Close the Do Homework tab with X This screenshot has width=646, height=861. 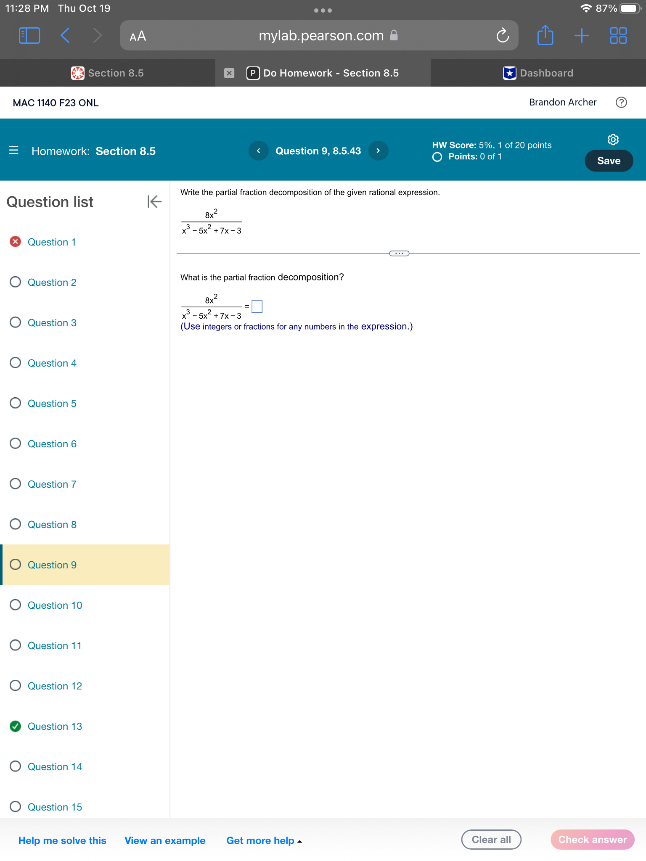tap(229, 73)
